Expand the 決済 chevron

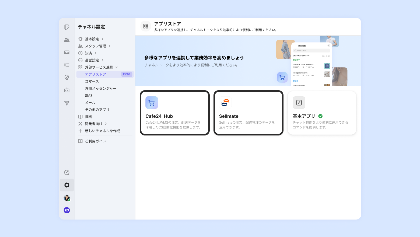click(x=96, y=53)
